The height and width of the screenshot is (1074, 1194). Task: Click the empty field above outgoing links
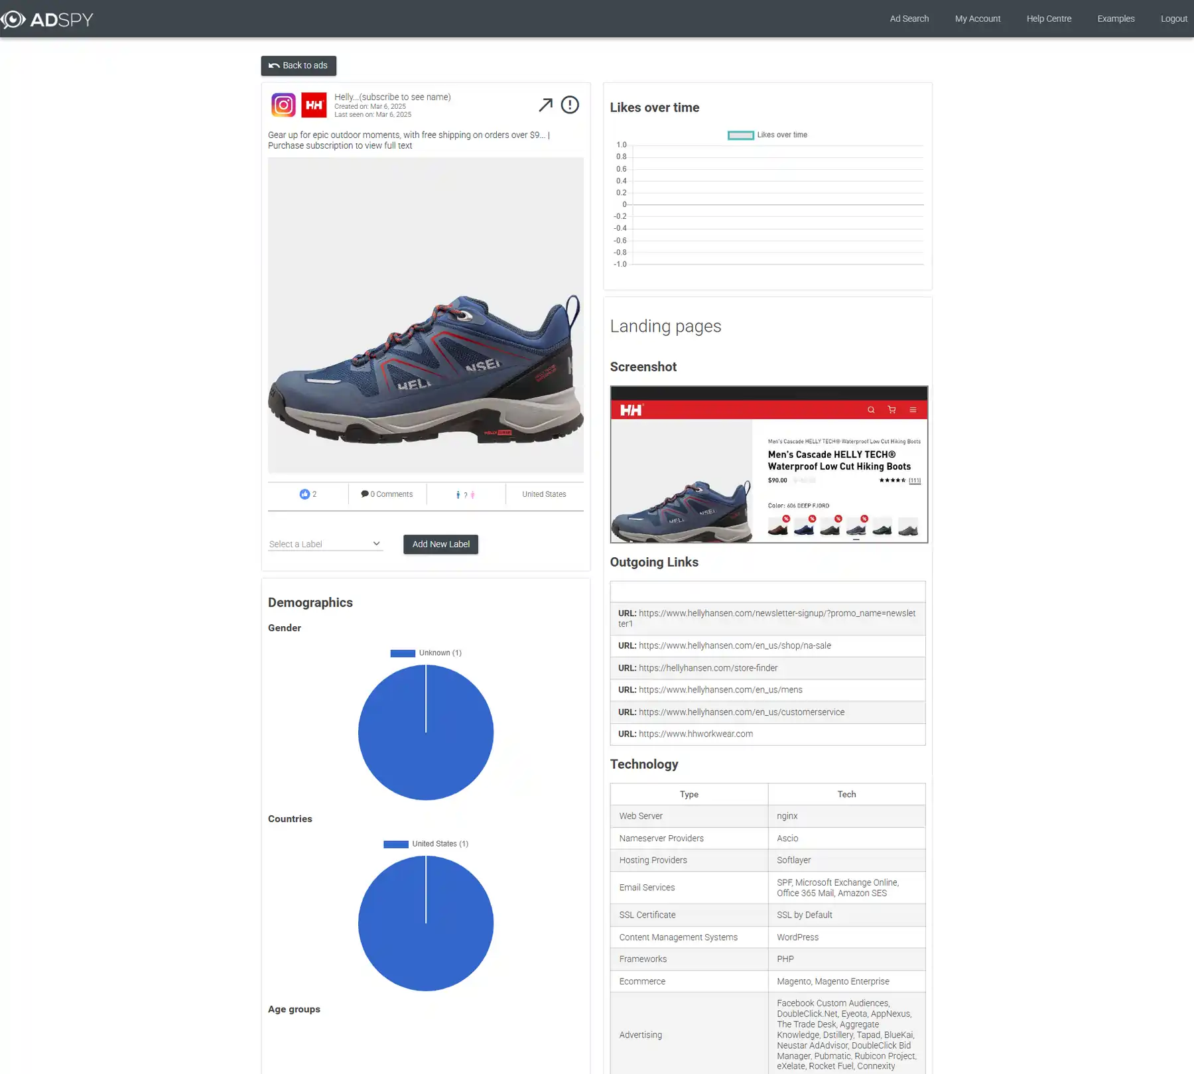click(x=767, y=592)
